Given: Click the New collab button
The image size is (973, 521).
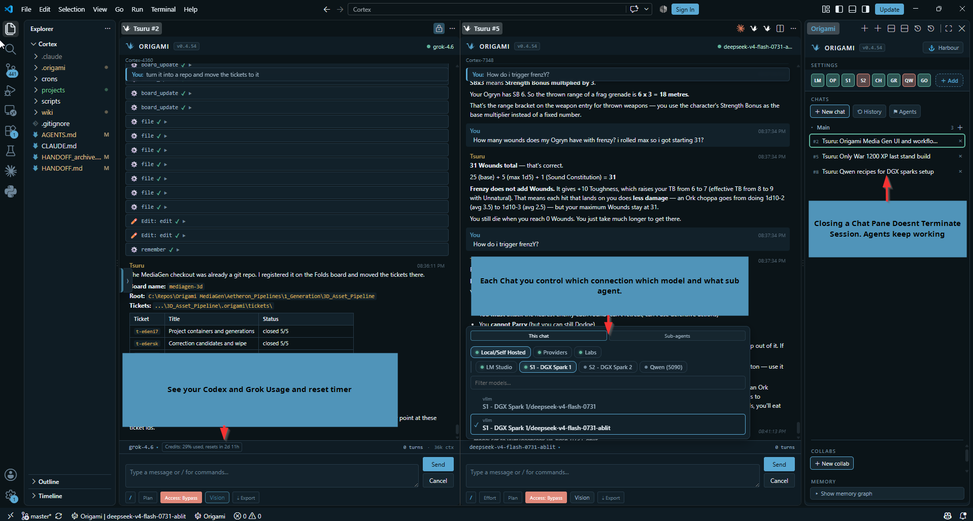Looking at the screenshot, I should click(832, 464).
